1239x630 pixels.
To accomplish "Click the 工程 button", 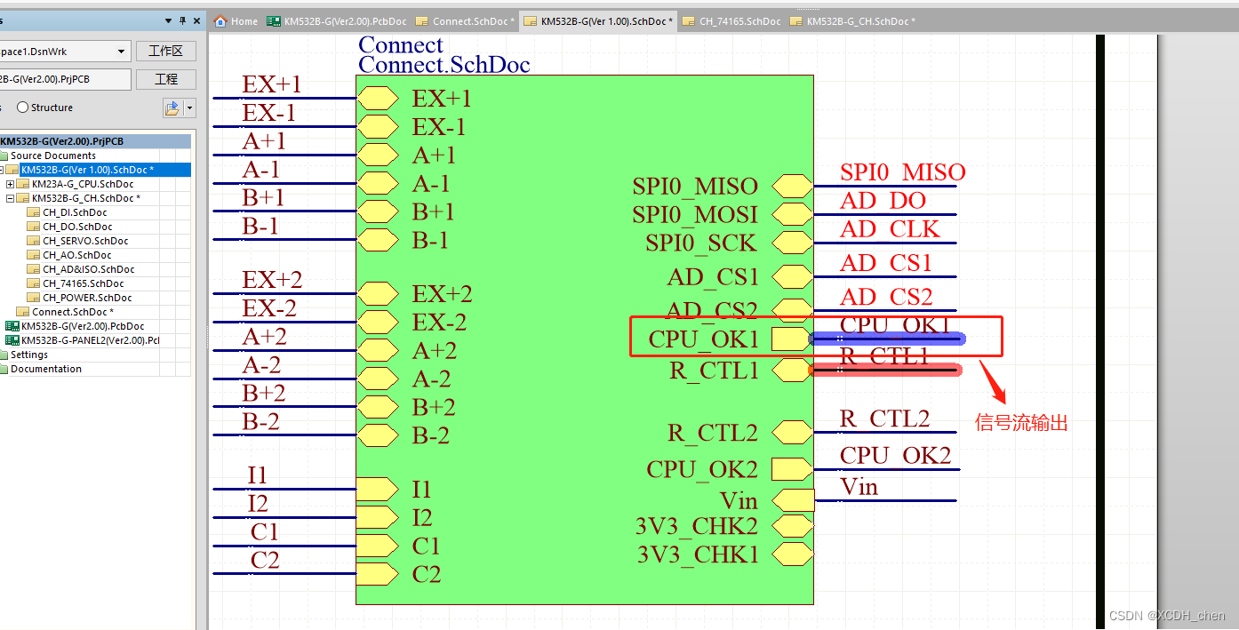I will (166, 78).
